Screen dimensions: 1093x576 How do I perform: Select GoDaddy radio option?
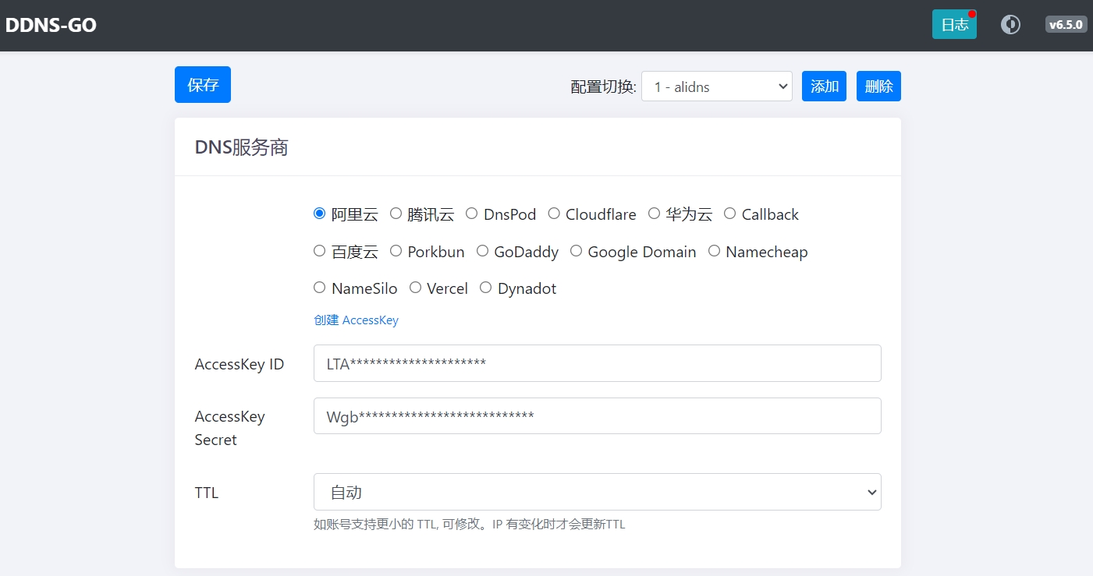click(482, 251)
